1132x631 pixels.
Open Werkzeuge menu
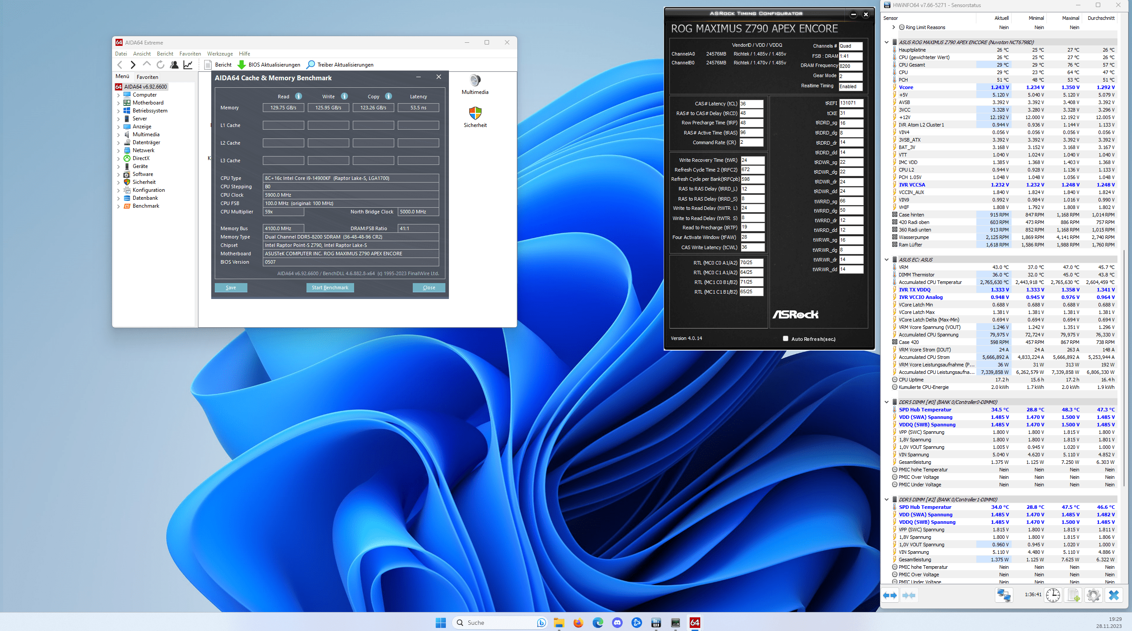pos(220,54)
